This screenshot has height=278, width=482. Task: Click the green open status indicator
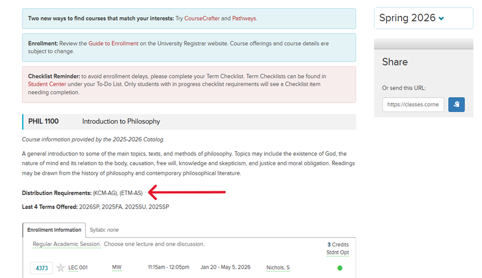click(340, 268)
